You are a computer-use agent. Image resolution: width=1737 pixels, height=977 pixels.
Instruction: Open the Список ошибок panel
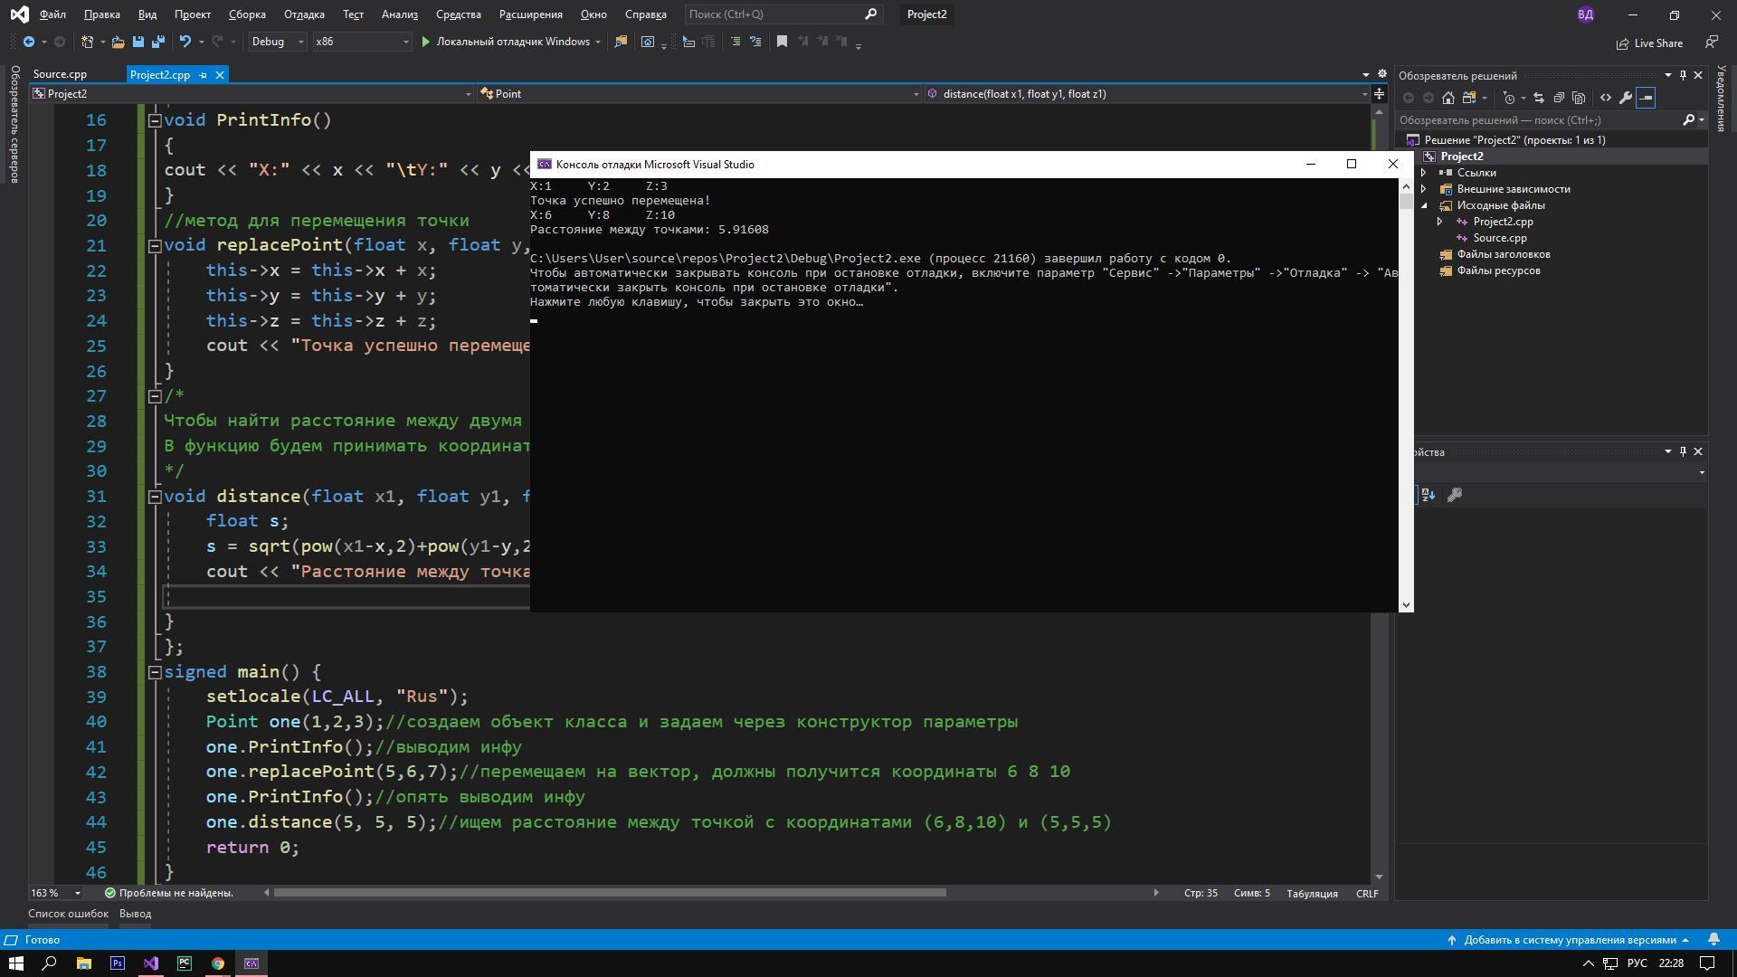[x=68, y=914]
